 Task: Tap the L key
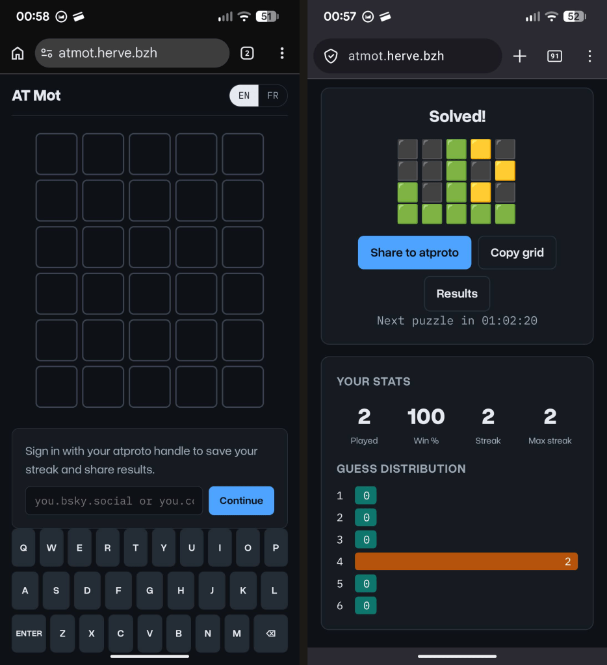pos(274,590)
